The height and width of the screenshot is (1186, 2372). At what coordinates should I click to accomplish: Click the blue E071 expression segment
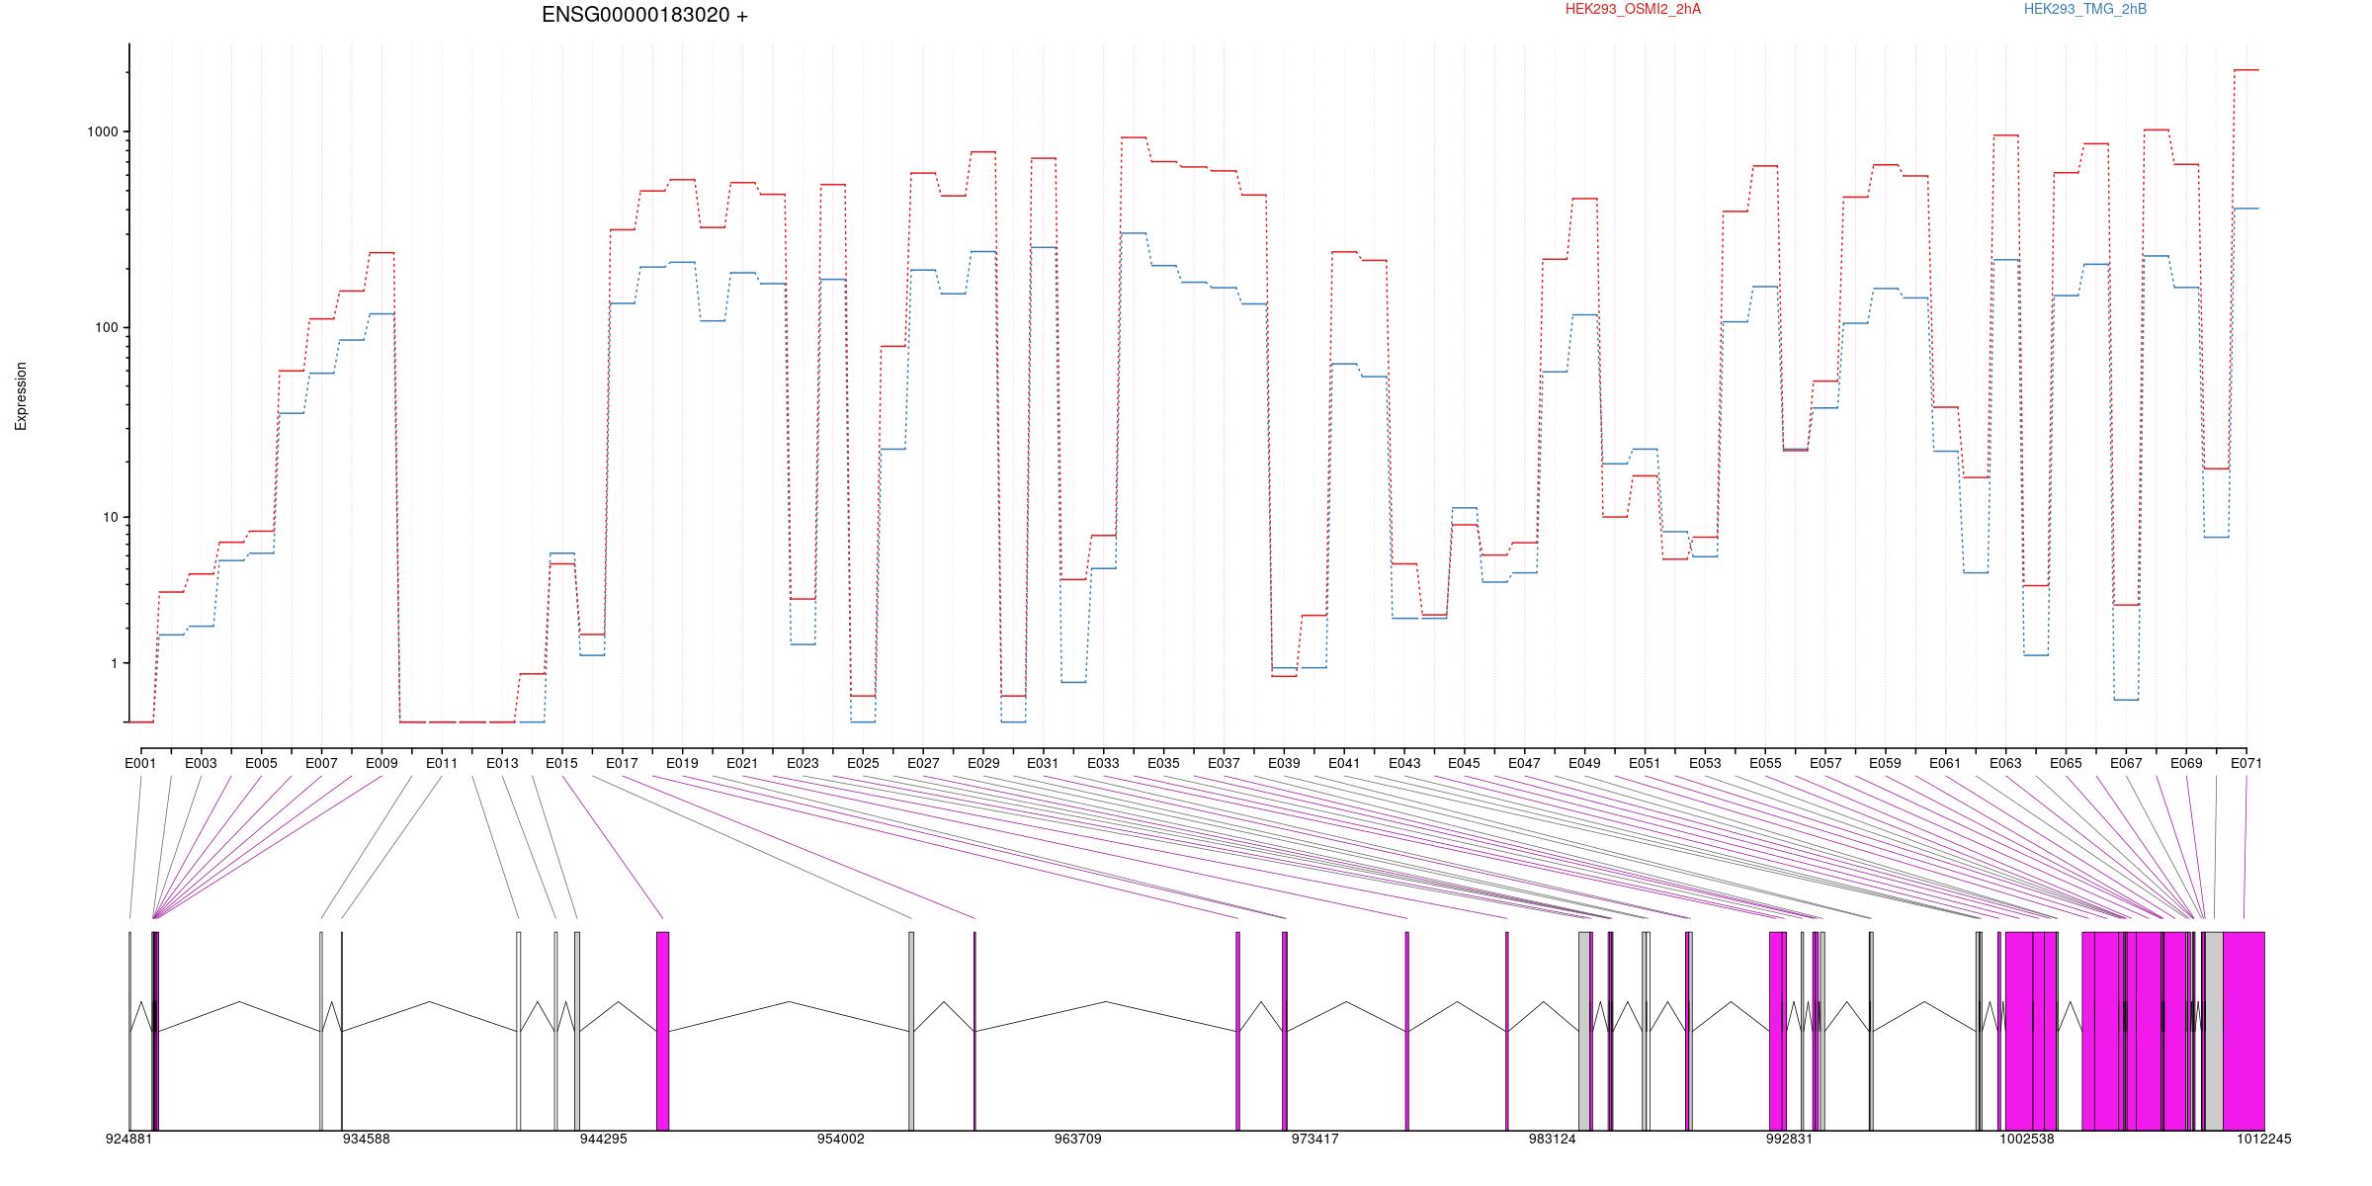pyautogui.click(x=2246, y=209)
